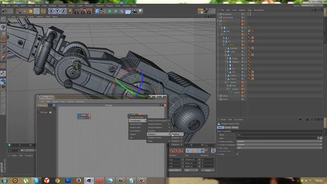Click the Undo arrow icon
Screen dimensions: 327x184
(5, 11)
